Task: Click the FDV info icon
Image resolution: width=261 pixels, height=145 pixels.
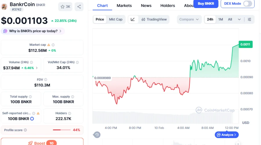Action: click(x=46, y=79)
